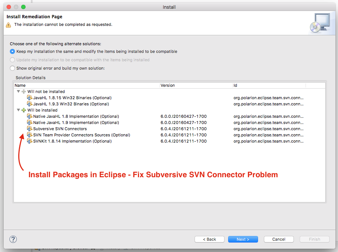The image size is (338, 252).
Task: Close the Install window with red button
Action: coord(9,7)
